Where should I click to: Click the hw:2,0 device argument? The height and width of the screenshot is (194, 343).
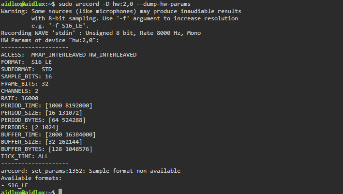click(x=123, y=4)
